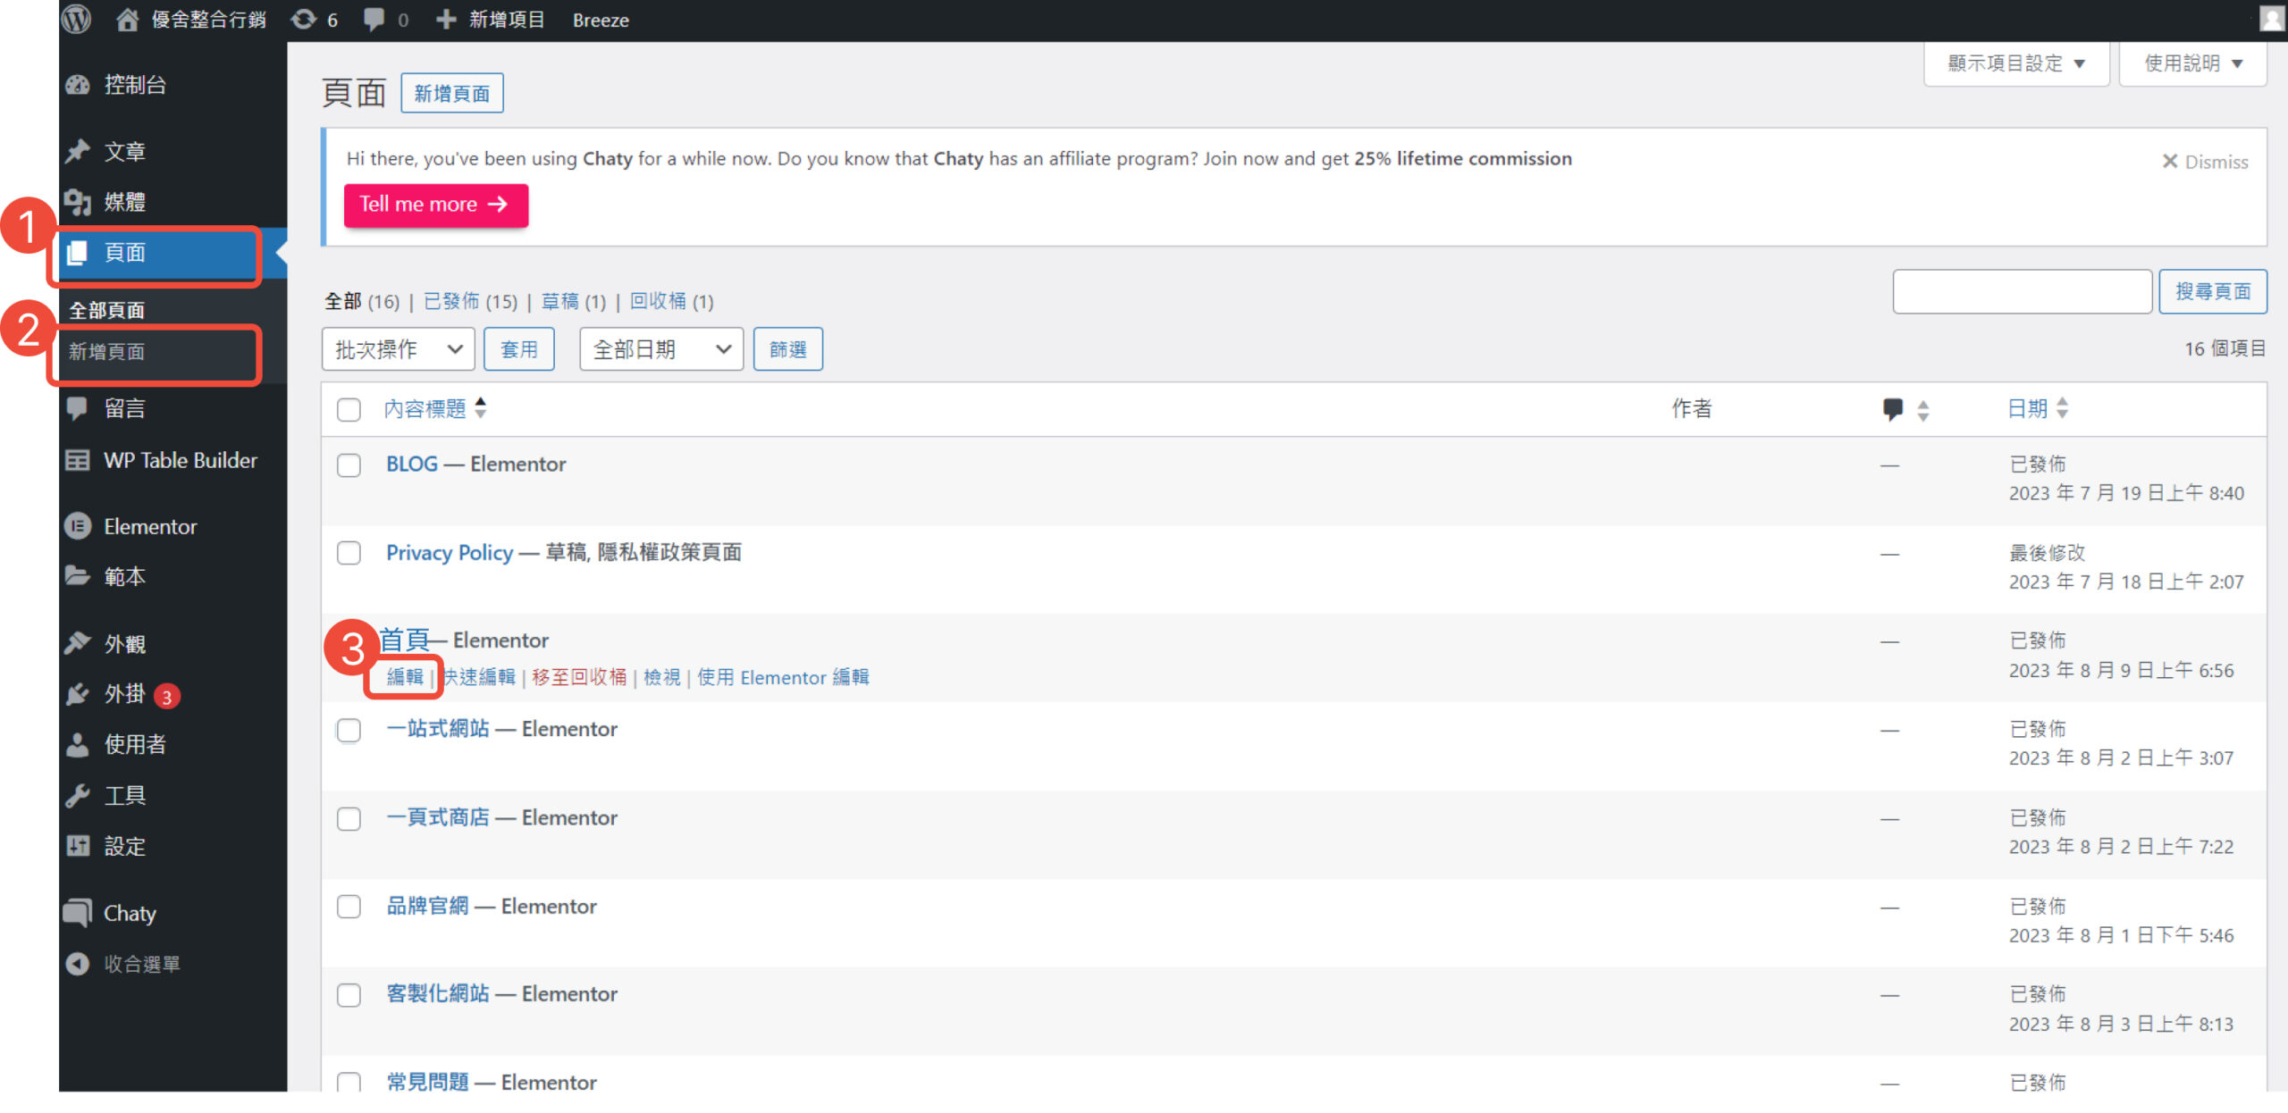
Task: Expand the 全部日期 date filter dropdown
Action: (x=660, y=349)
